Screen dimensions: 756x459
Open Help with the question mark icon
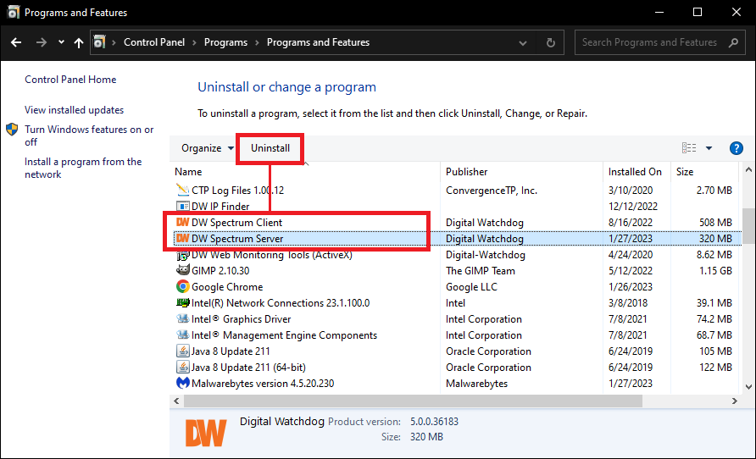(736, 148)
